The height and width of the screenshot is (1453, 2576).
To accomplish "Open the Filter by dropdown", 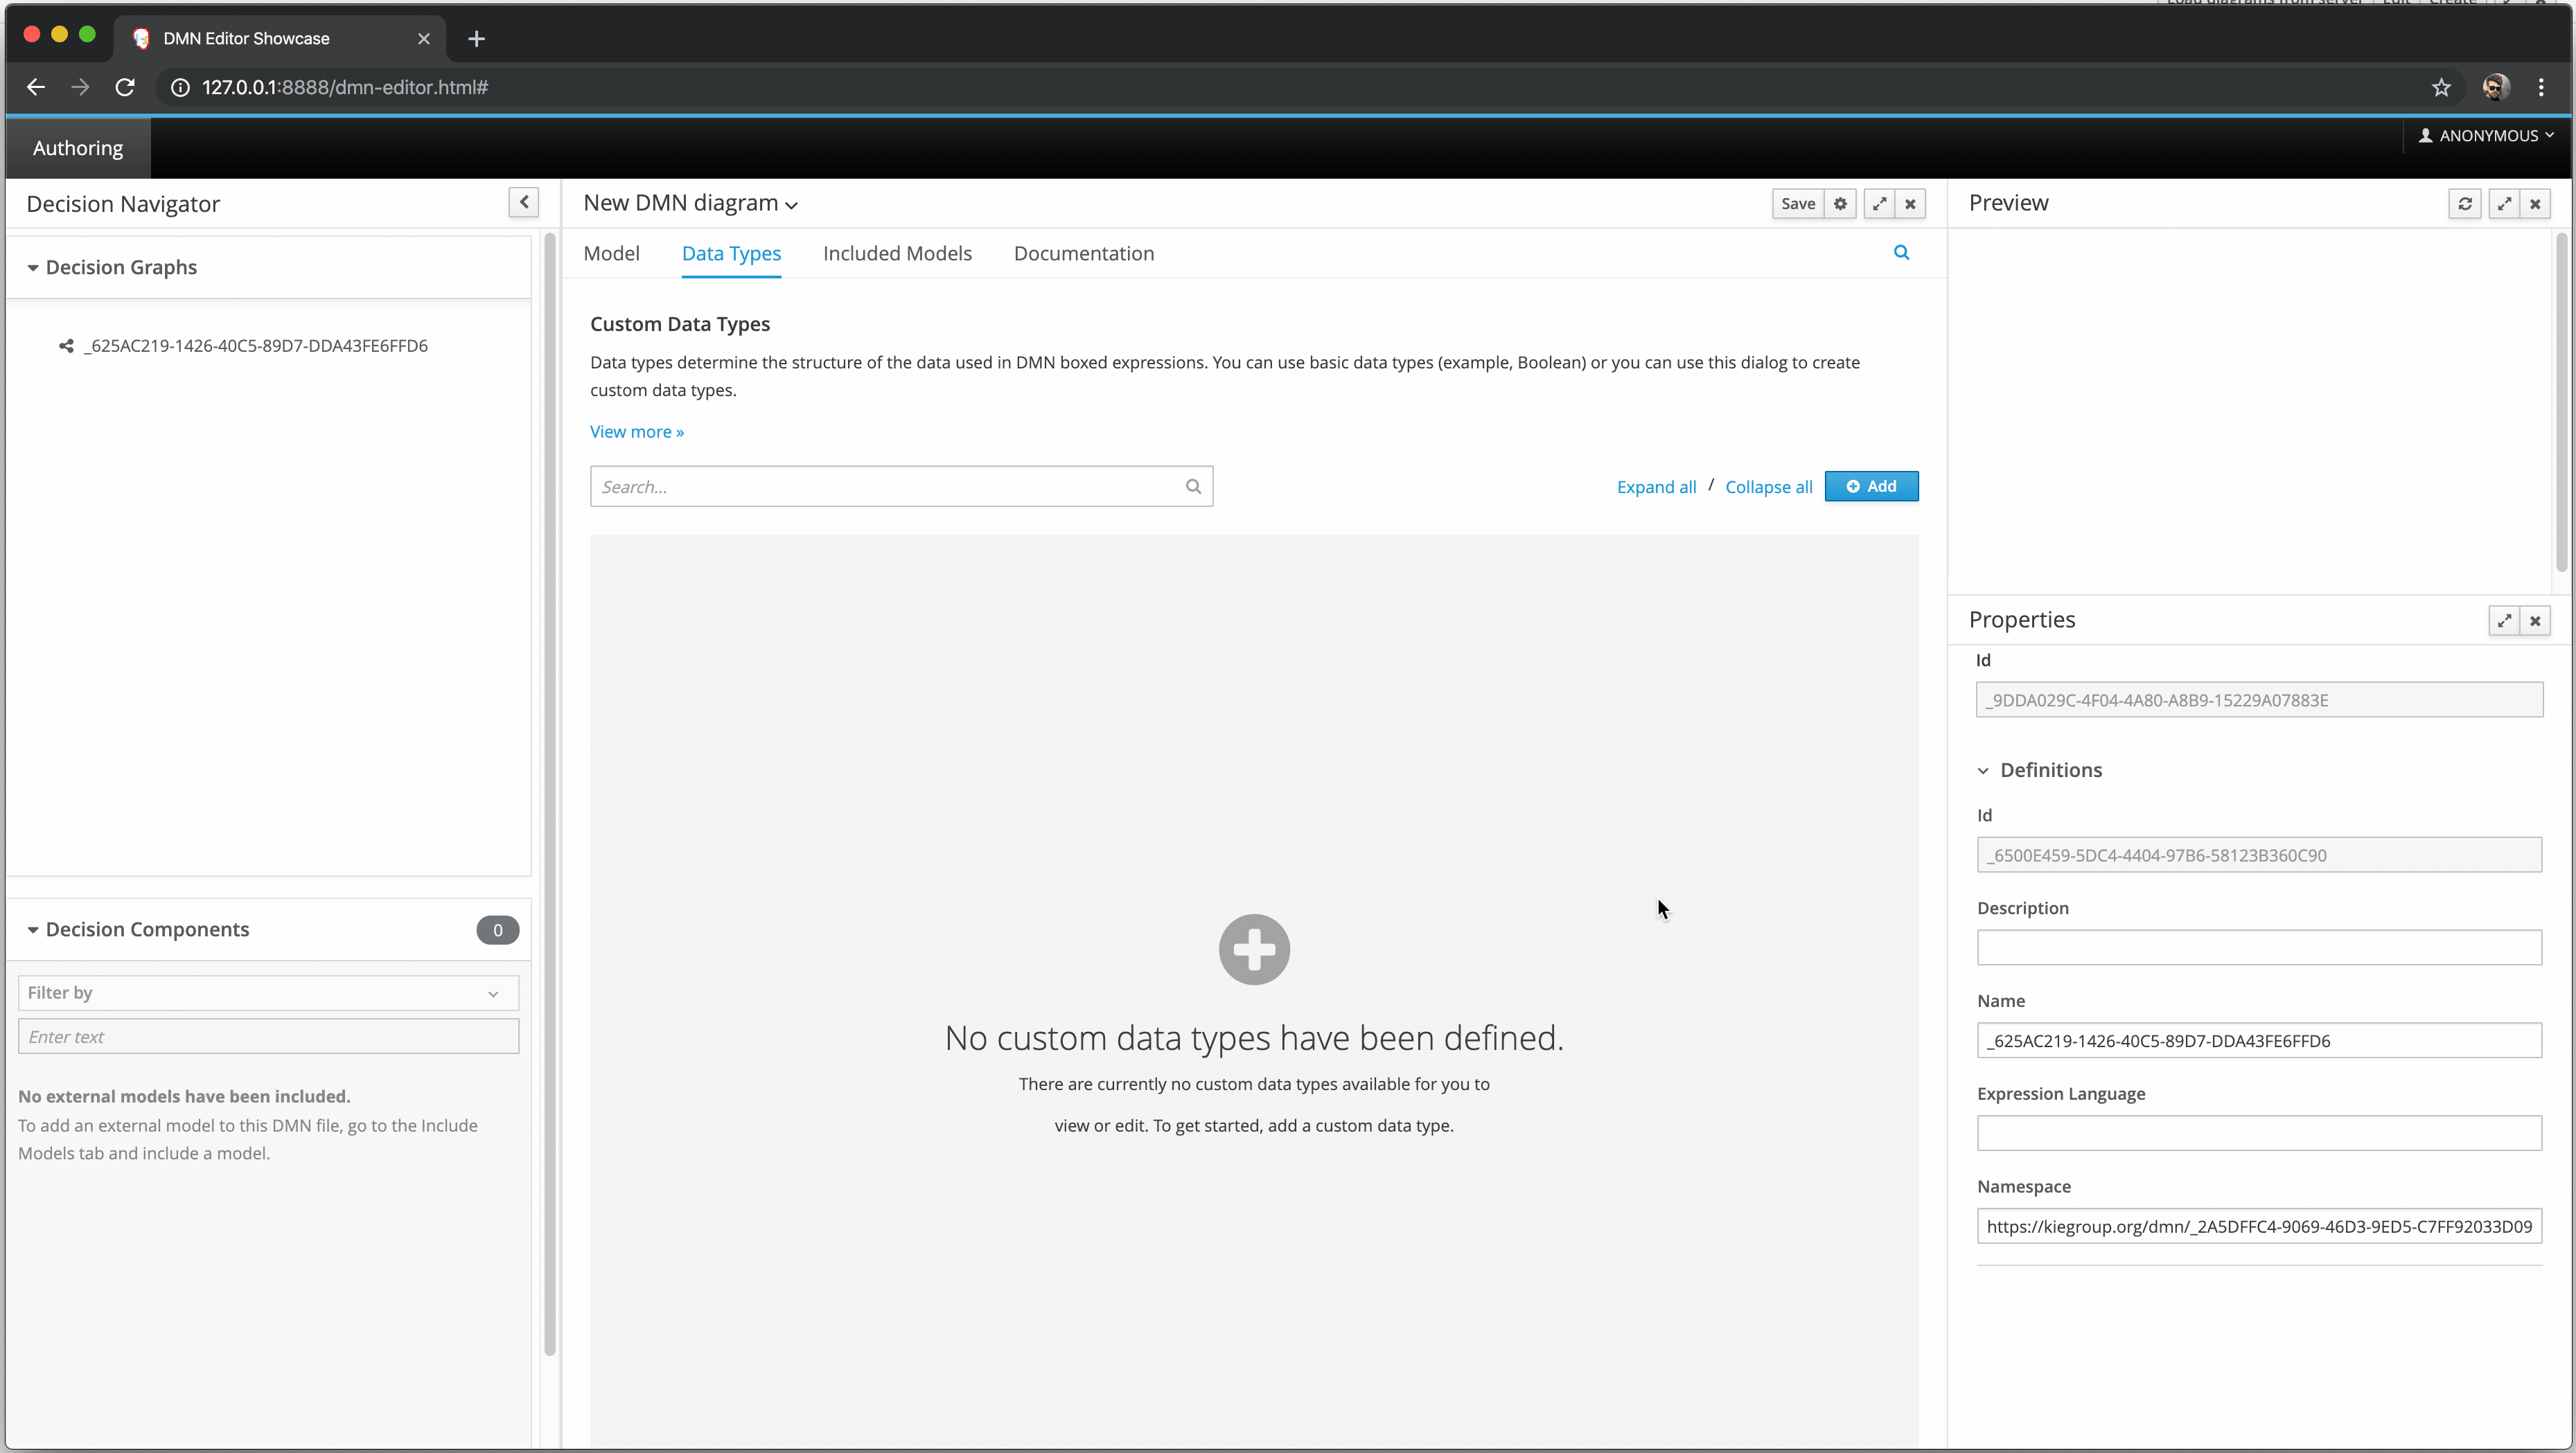I will (x=268, y=993).
